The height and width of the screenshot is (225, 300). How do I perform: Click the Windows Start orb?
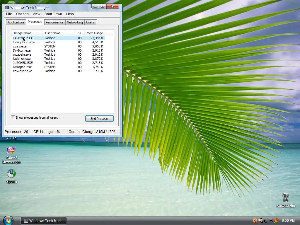[8, 221]
